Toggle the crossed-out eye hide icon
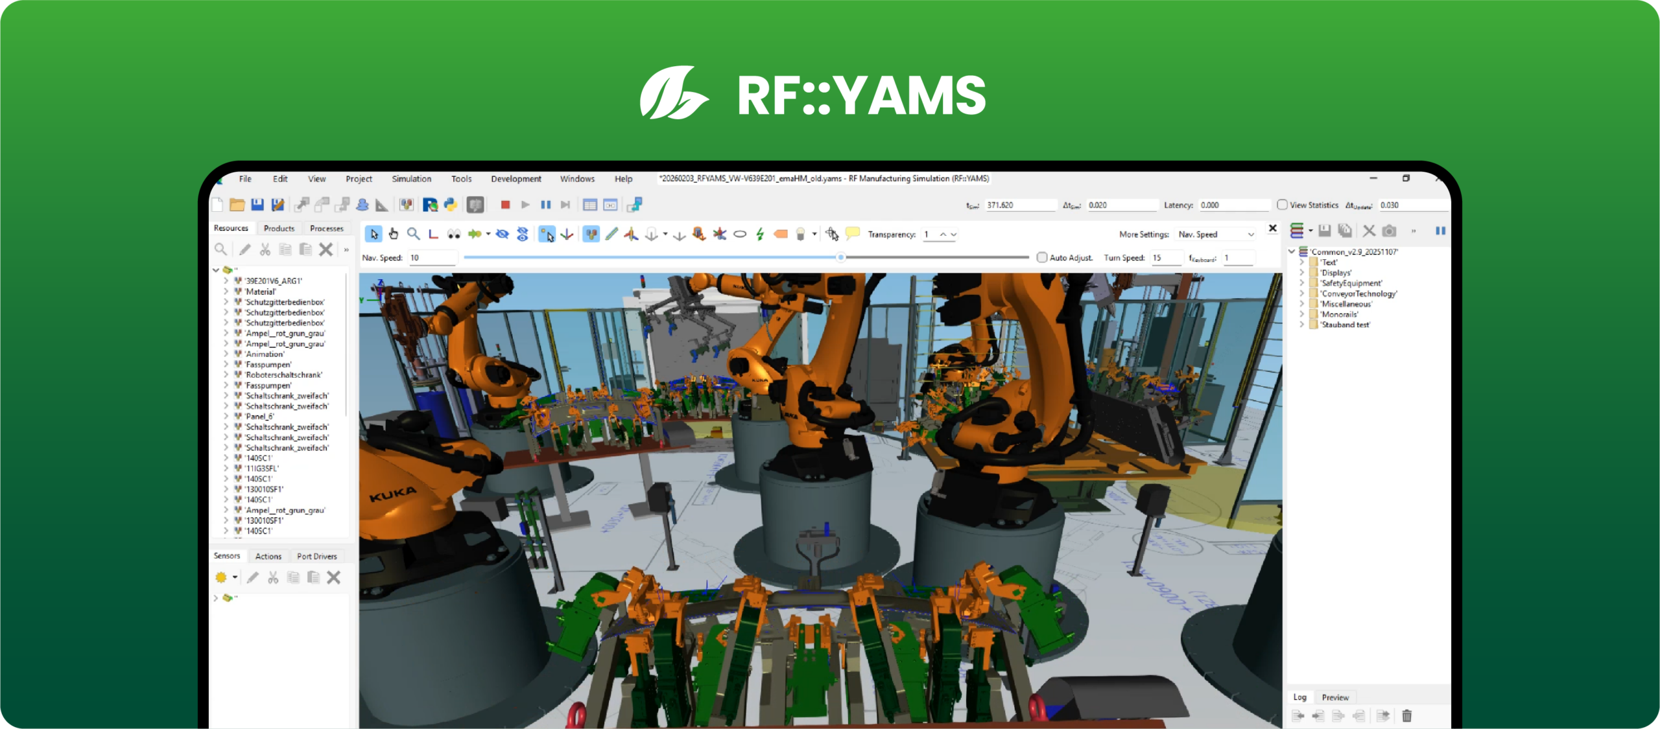Screen dimensions: 1660x729 pyautogui.click(x=503, y=234)
